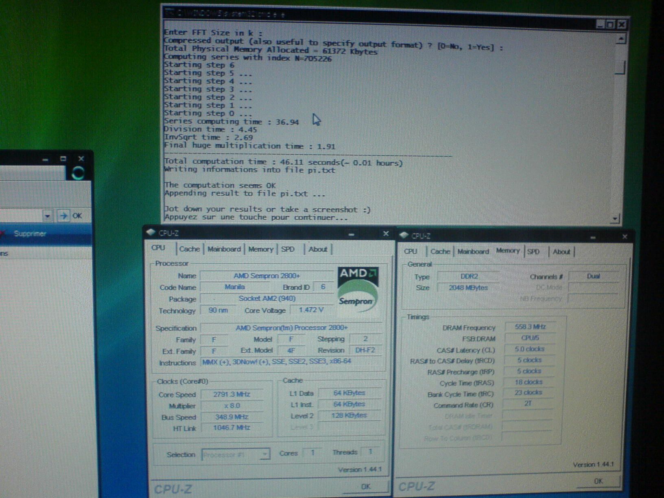Click the Level 2 cache value 128 KBytes
This screenshot has height=498, width=664.
pyautogui.click(x=349, y=415)
